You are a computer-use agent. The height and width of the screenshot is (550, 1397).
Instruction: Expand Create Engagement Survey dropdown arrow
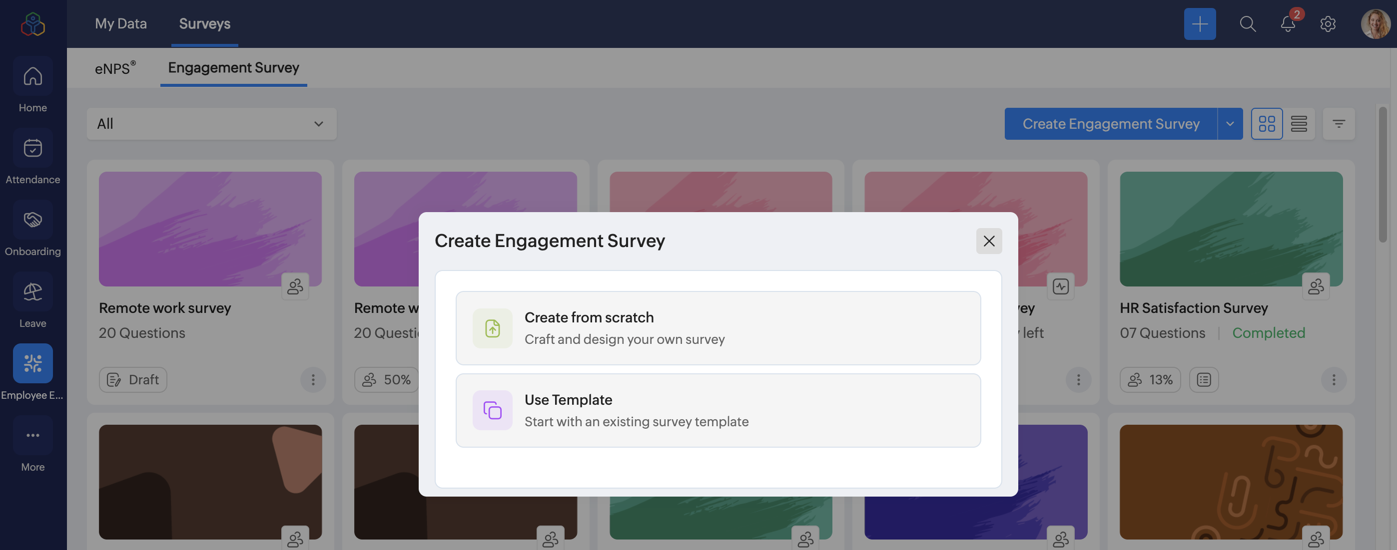pyautogui.click(x=1230, y=124)
